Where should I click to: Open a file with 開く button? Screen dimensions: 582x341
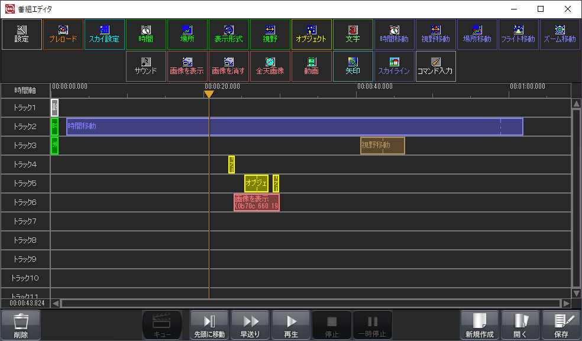coord(520,325)
